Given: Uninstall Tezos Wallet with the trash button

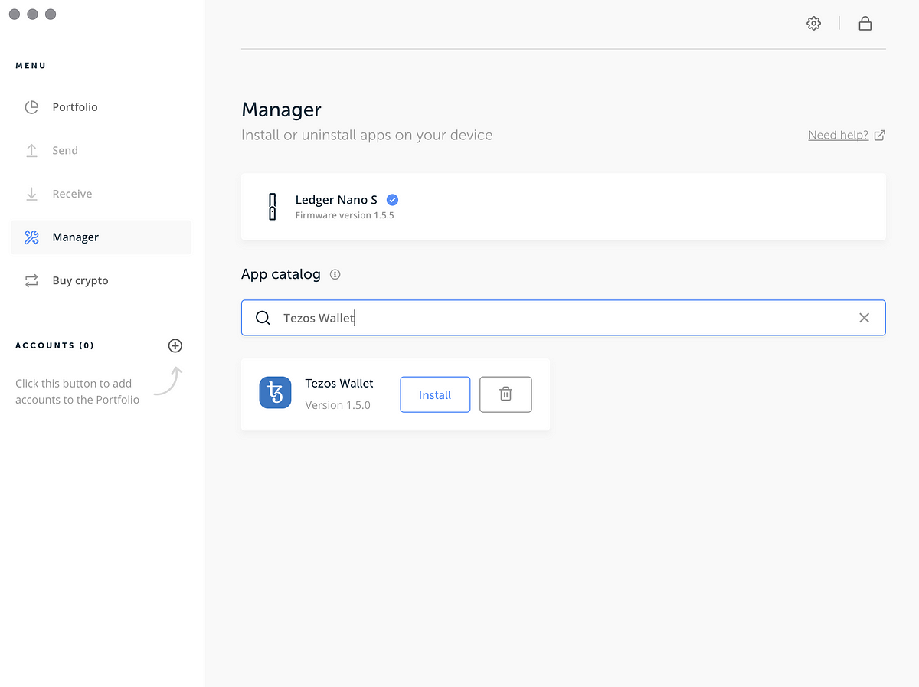Looking at the screenshot, I should click(505, 394).
